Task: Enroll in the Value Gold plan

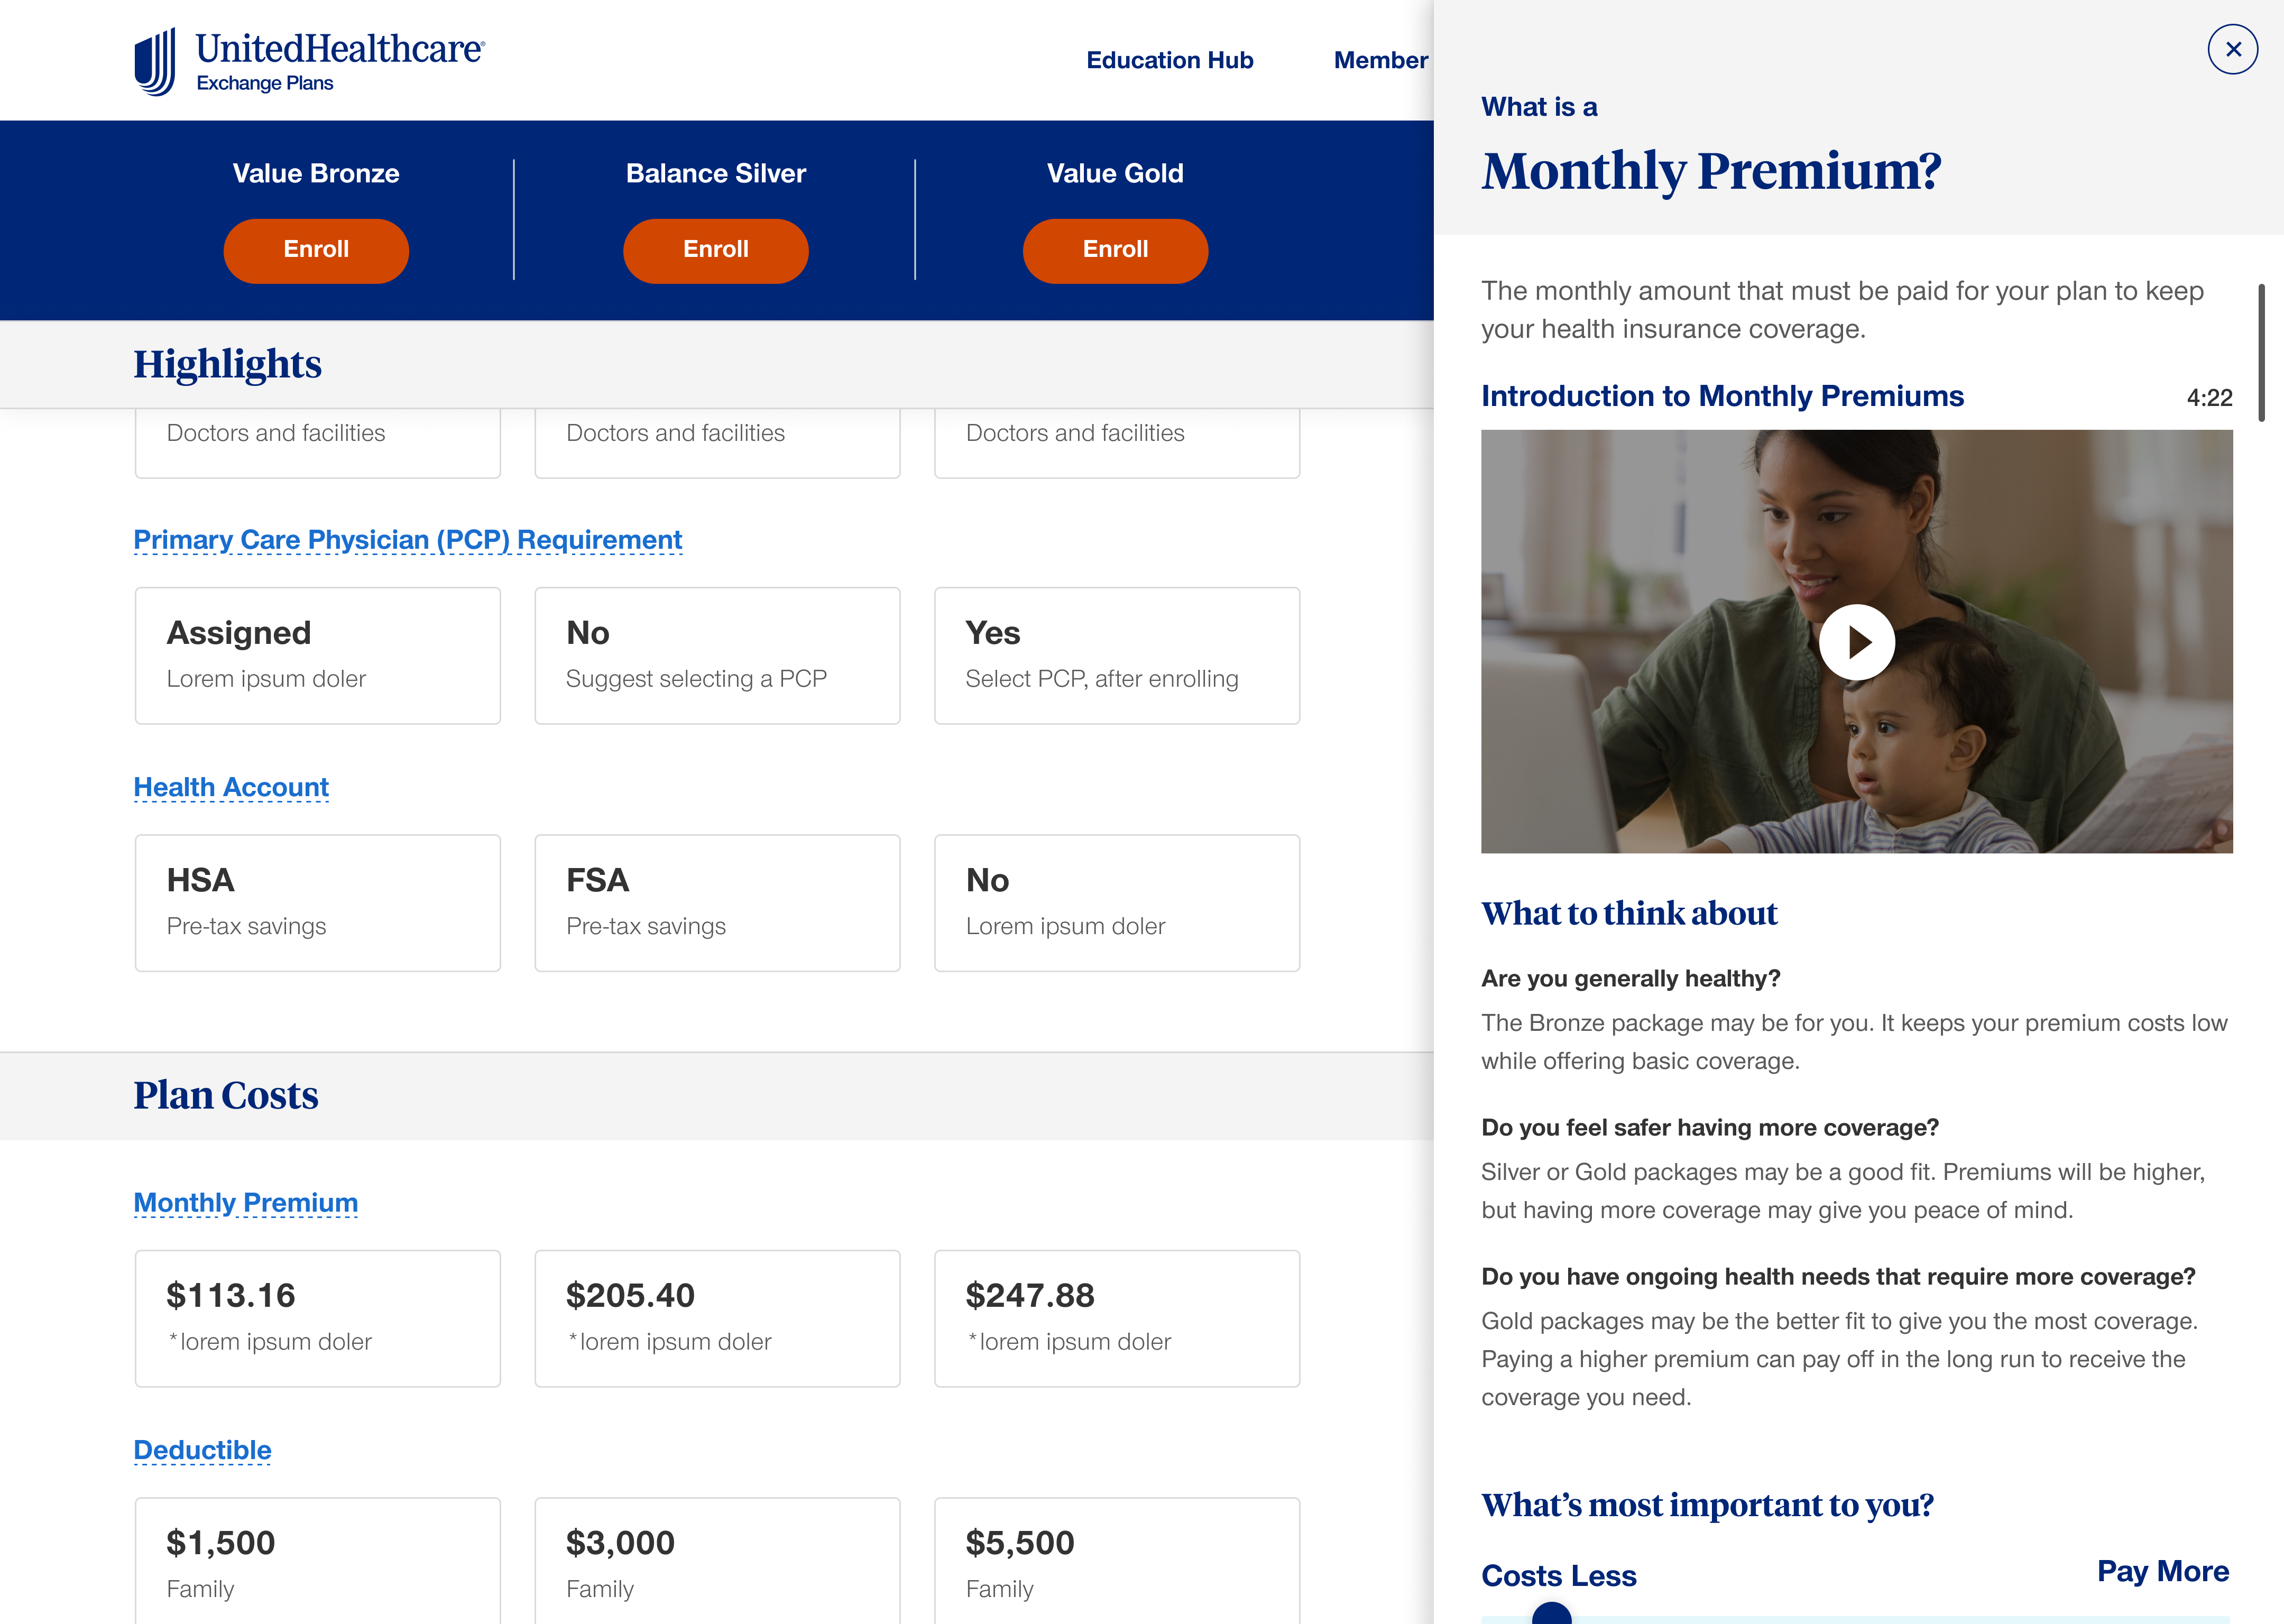Action: [1115, 250]
